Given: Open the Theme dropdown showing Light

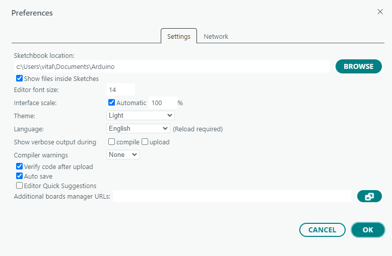Looking at the screenshot, I should coord(141,115).
